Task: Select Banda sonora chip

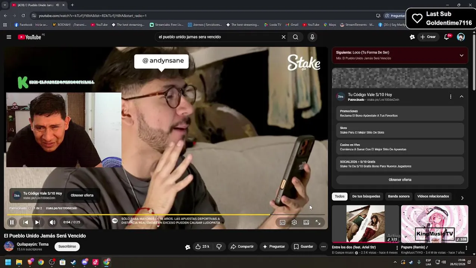Action: [x=399, y=197]
